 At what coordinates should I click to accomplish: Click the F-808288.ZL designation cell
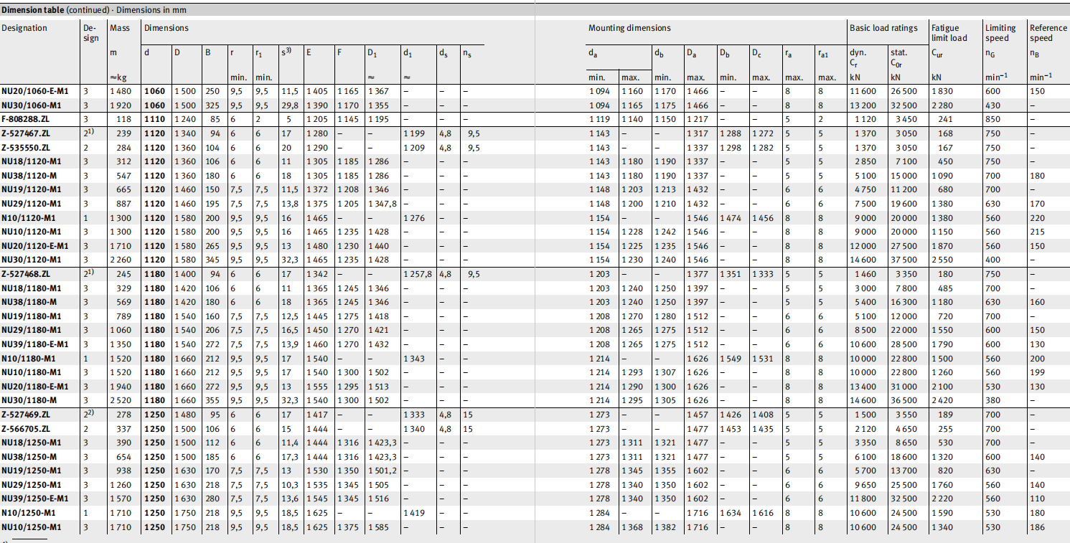[27, 119]
